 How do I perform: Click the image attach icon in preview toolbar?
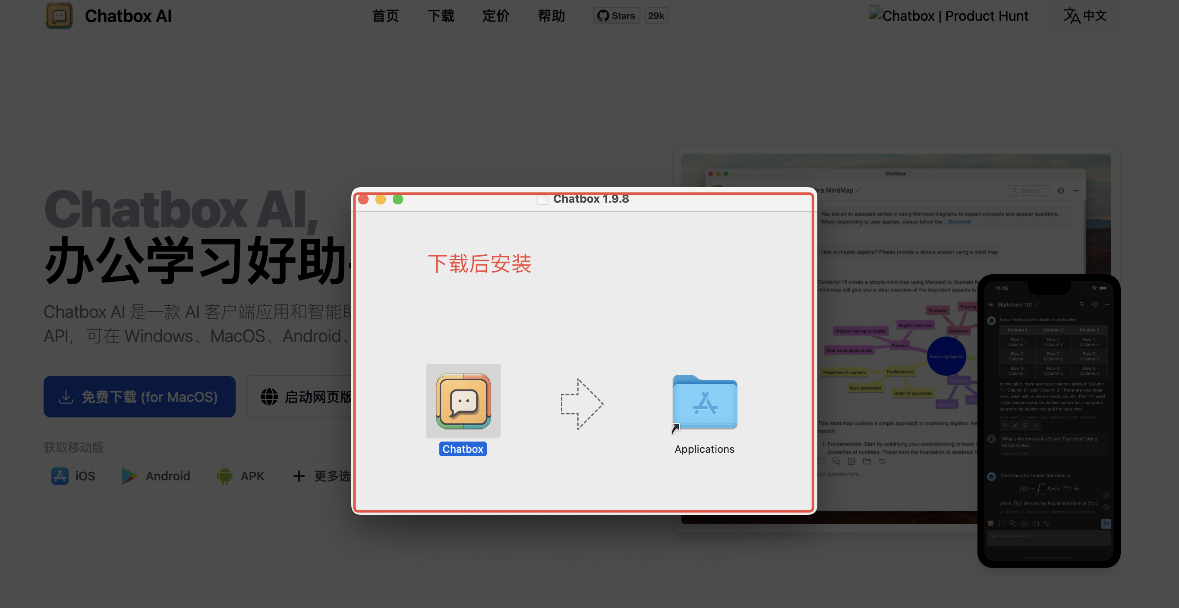click(x=851, y=461)
